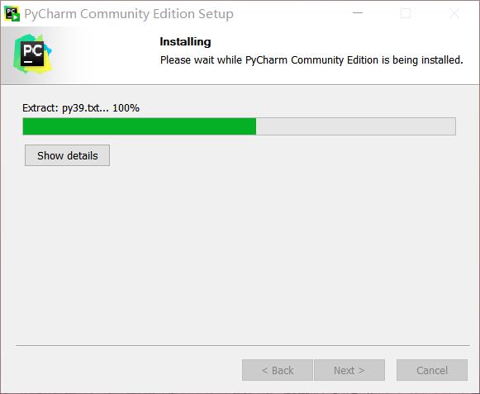Screen dimensions: 480x394
Task: Click the horizontal separator line above Back button
Action: 243,345
